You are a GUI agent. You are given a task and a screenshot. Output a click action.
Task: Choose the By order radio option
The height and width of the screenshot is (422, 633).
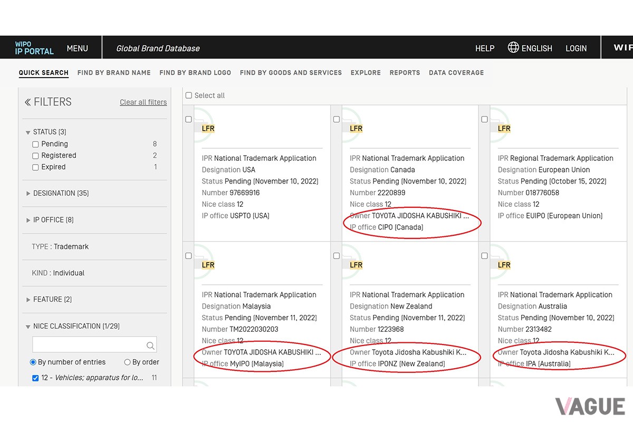(x=127, y=362)
